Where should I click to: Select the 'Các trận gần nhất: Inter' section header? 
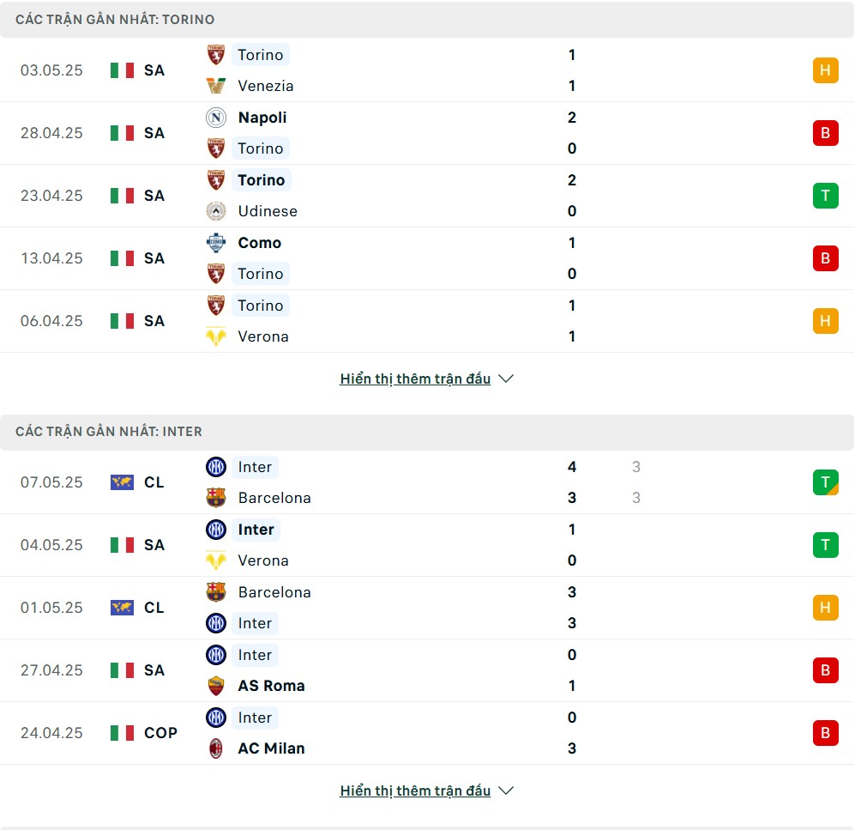427,432
